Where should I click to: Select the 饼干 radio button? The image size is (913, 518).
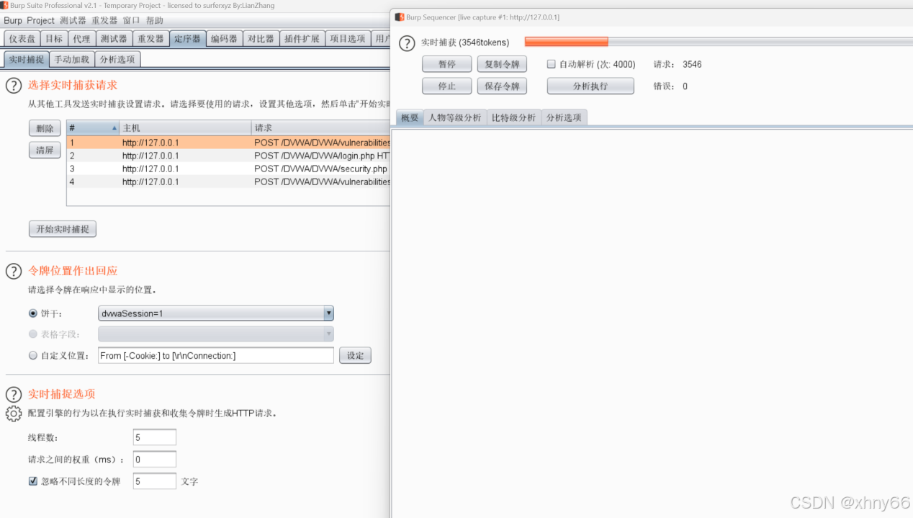32,313
